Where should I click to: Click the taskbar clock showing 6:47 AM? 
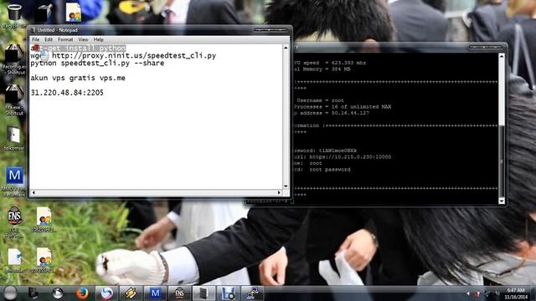pos(516,293)
